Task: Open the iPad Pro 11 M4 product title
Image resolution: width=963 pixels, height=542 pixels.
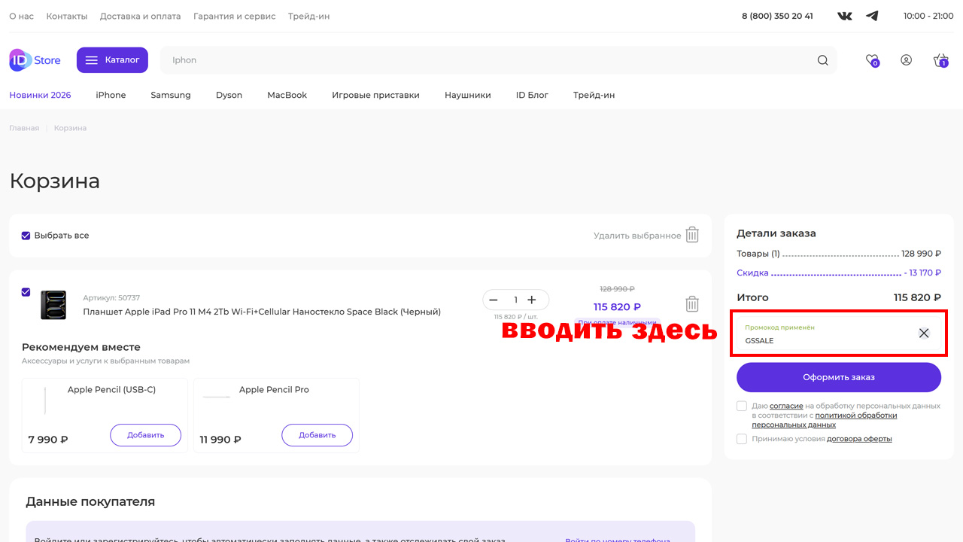Action: [x=262, y=312]
